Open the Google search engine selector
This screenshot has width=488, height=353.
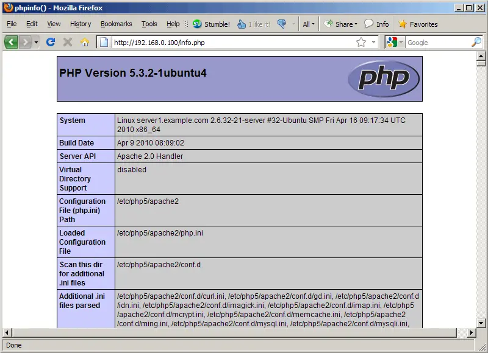pos(394,42)
